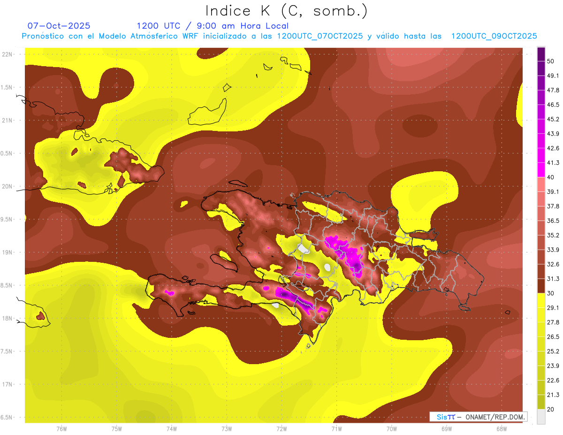Click the 20N latitude axis label
The height and width of the screenshot is (435, 563).
point(8,186)
